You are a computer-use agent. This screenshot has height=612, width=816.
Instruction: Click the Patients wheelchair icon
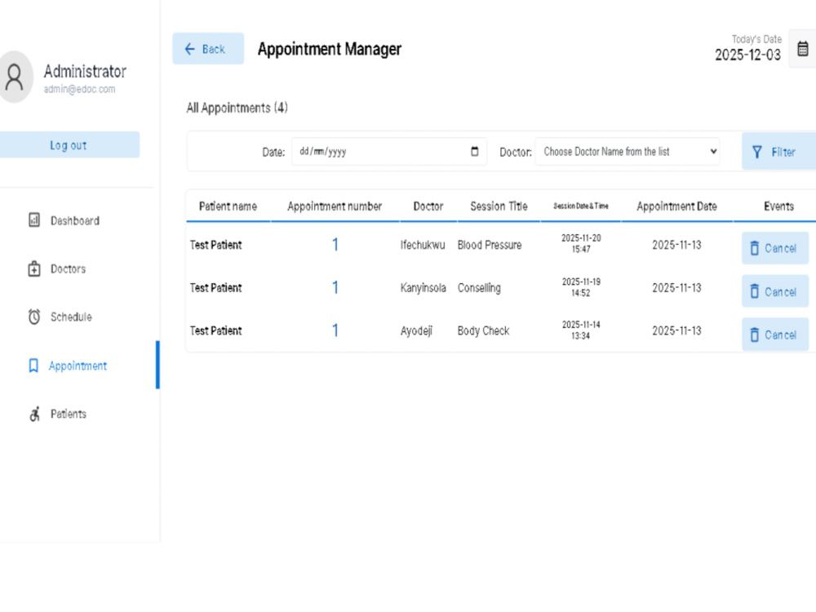[x=34, y=415]
